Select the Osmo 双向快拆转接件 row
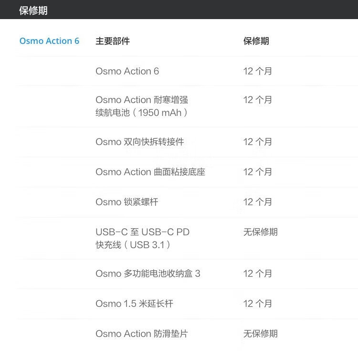The height and width of the screenshot is (358, 358). (139, 142)
